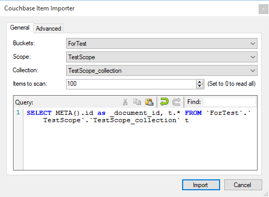269x197 pixels.
Task: Increase Items to scan value
Action: 200,82
